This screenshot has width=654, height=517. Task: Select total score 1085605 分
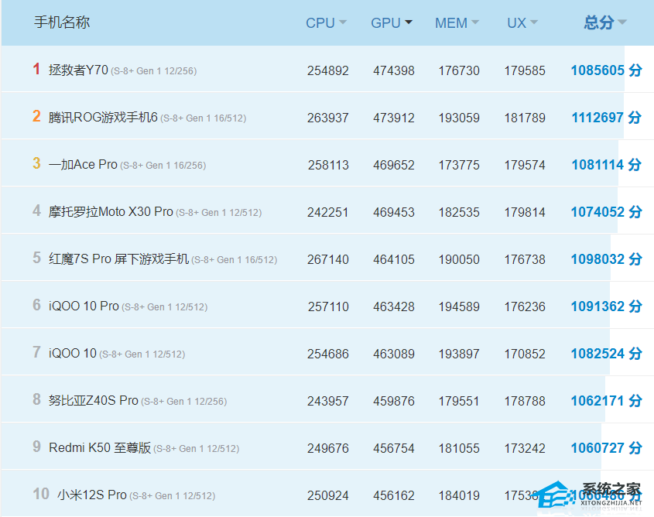pyautogui.click(x=606, y=70)
